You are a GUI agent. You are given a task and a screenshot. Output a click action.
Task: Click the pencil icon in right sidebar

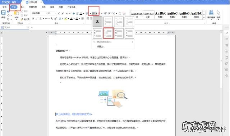pos(227,33)
